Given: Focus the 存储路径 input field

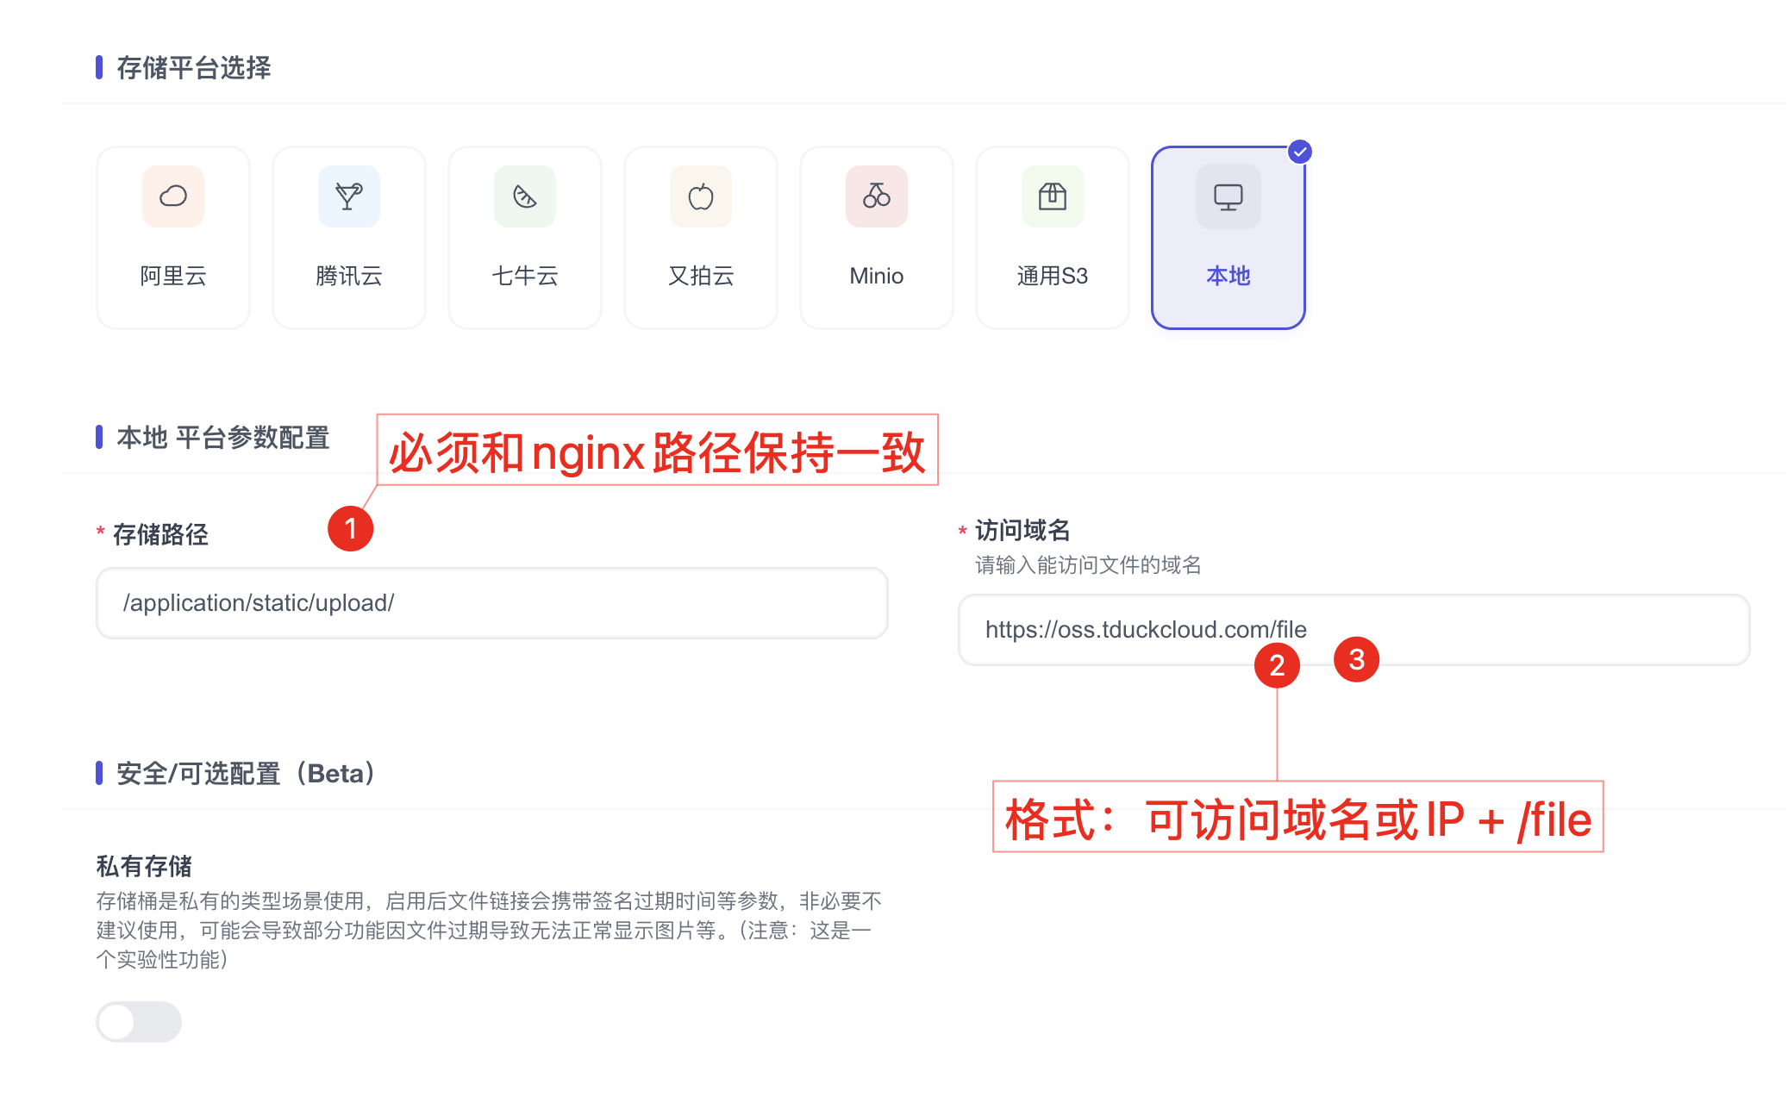Looking at the screenshot, I should point(492,603).
